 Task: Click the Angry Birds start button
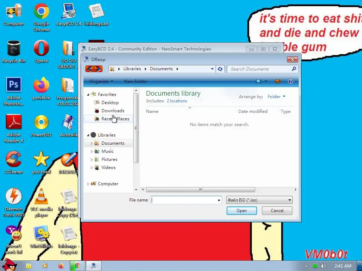(9, 265)
